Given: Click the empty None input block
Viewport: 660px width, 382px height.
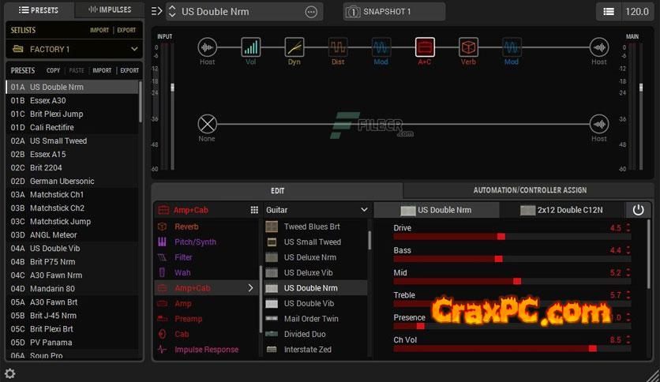Looking at the screenshot, I should pos(207,124).
